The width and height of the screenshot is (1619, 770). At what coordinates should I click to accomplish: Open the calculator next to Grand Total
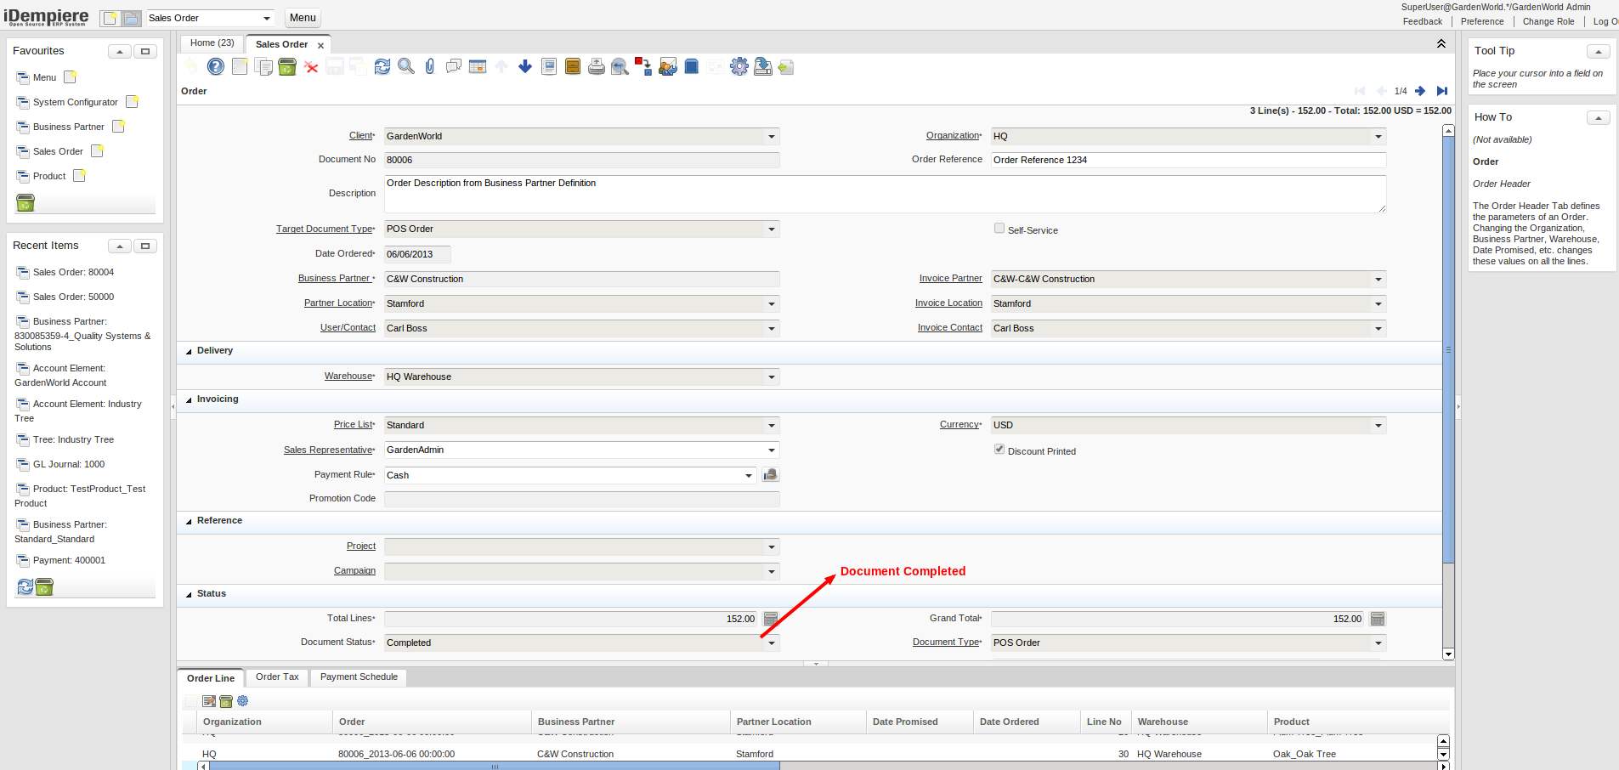point(1377,619)
